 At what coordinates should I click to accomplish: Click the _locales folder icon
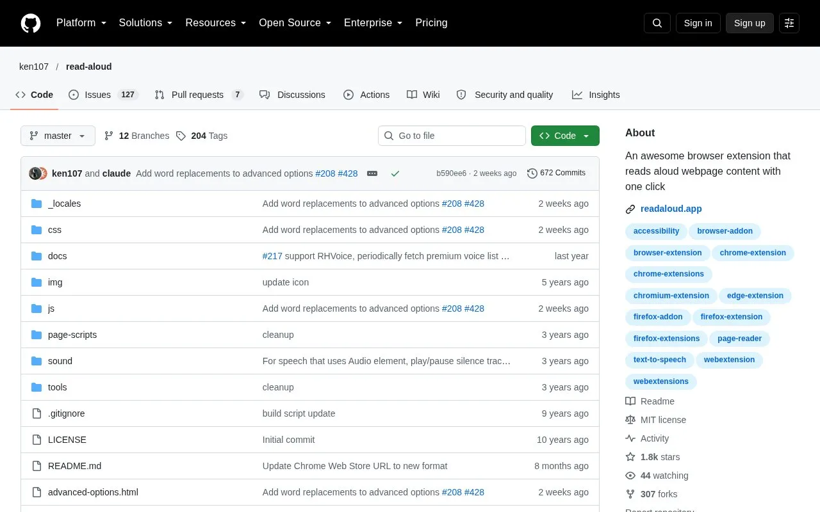[x=37, y=204]
